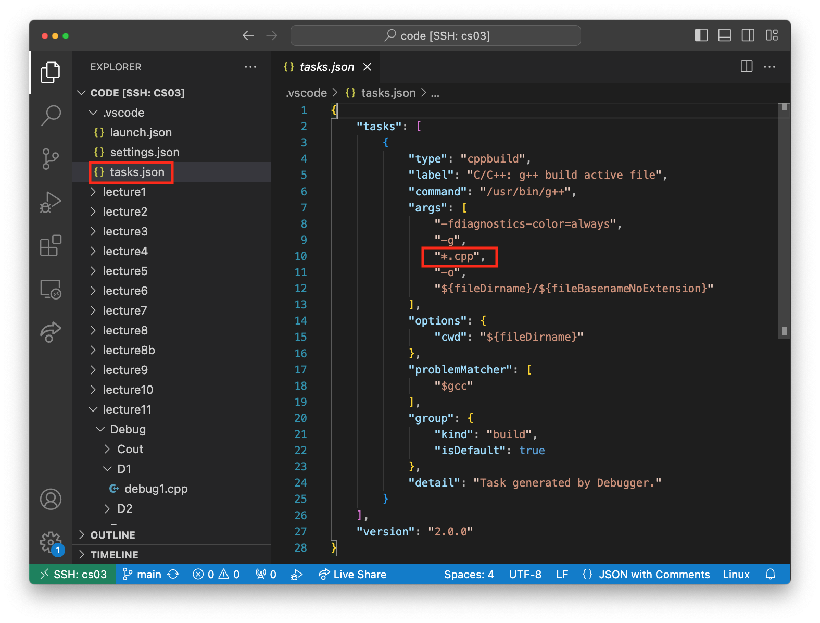Change indentation via Spaces: 4

469,574
